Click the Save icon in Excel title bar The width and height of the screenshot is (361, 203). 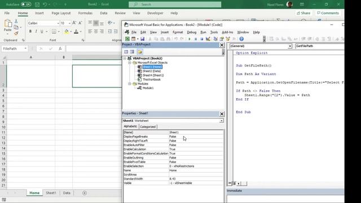point(37,5)
